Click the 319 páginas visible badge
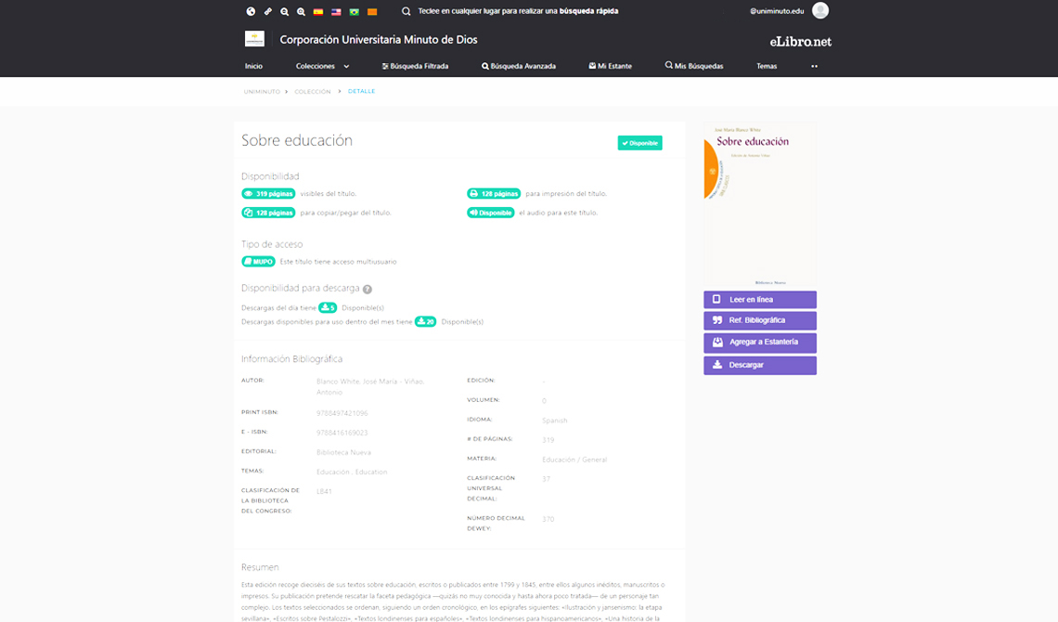Image resolution: width=1058 pixels, height=622 pixels. point(268,194)
